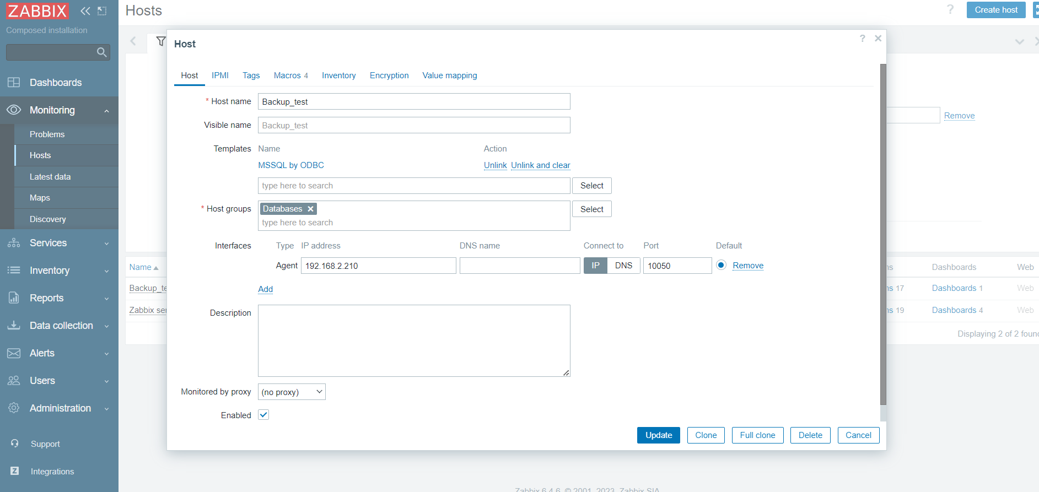Unlink the MSSQL by ODBC template
The height and width of the screenshot is (492, 1039).
click(495, 165)
